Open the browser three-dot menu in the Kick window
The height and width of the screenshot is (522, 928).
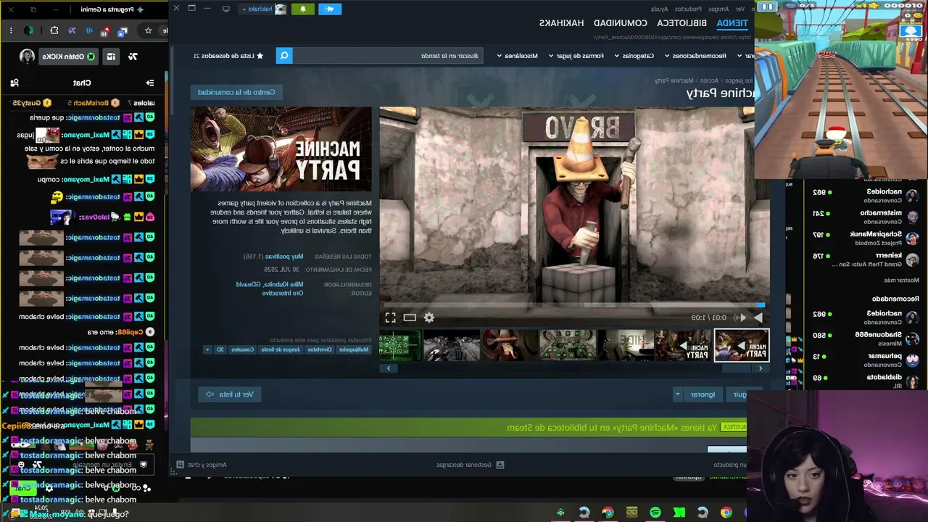pos(12,30)
